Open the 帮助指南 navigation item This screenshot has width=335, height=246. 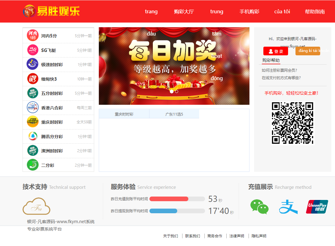click(315, 11)
